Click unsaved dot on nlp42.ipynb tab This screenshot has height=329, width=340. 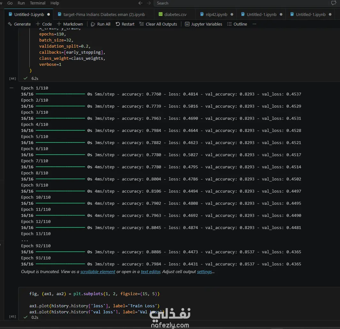pyautogui.click(x=232, y=15)
